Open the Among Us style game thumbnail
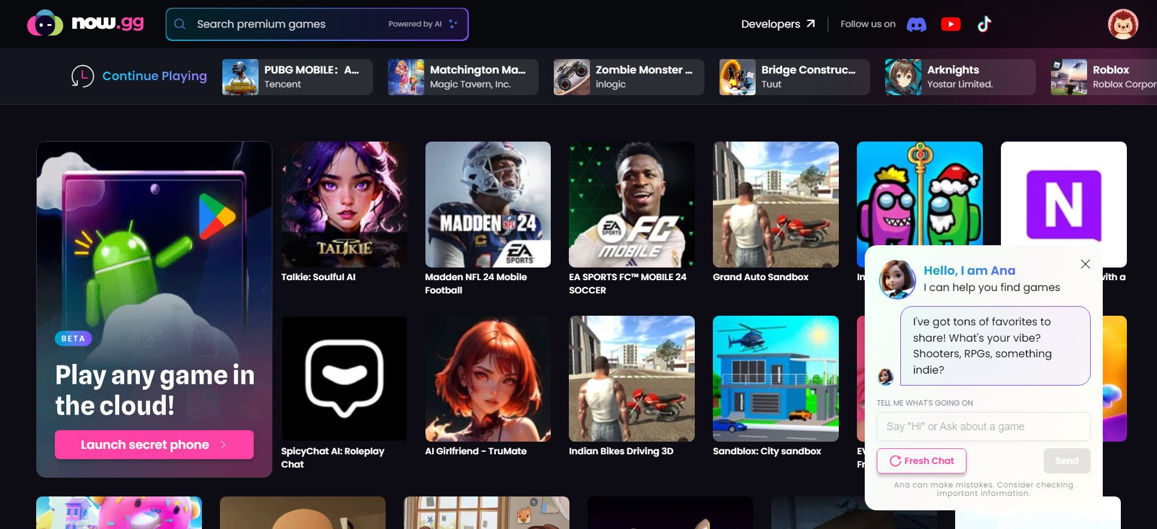The height and width of the screenshot is (529, 1157). (920, 193)
